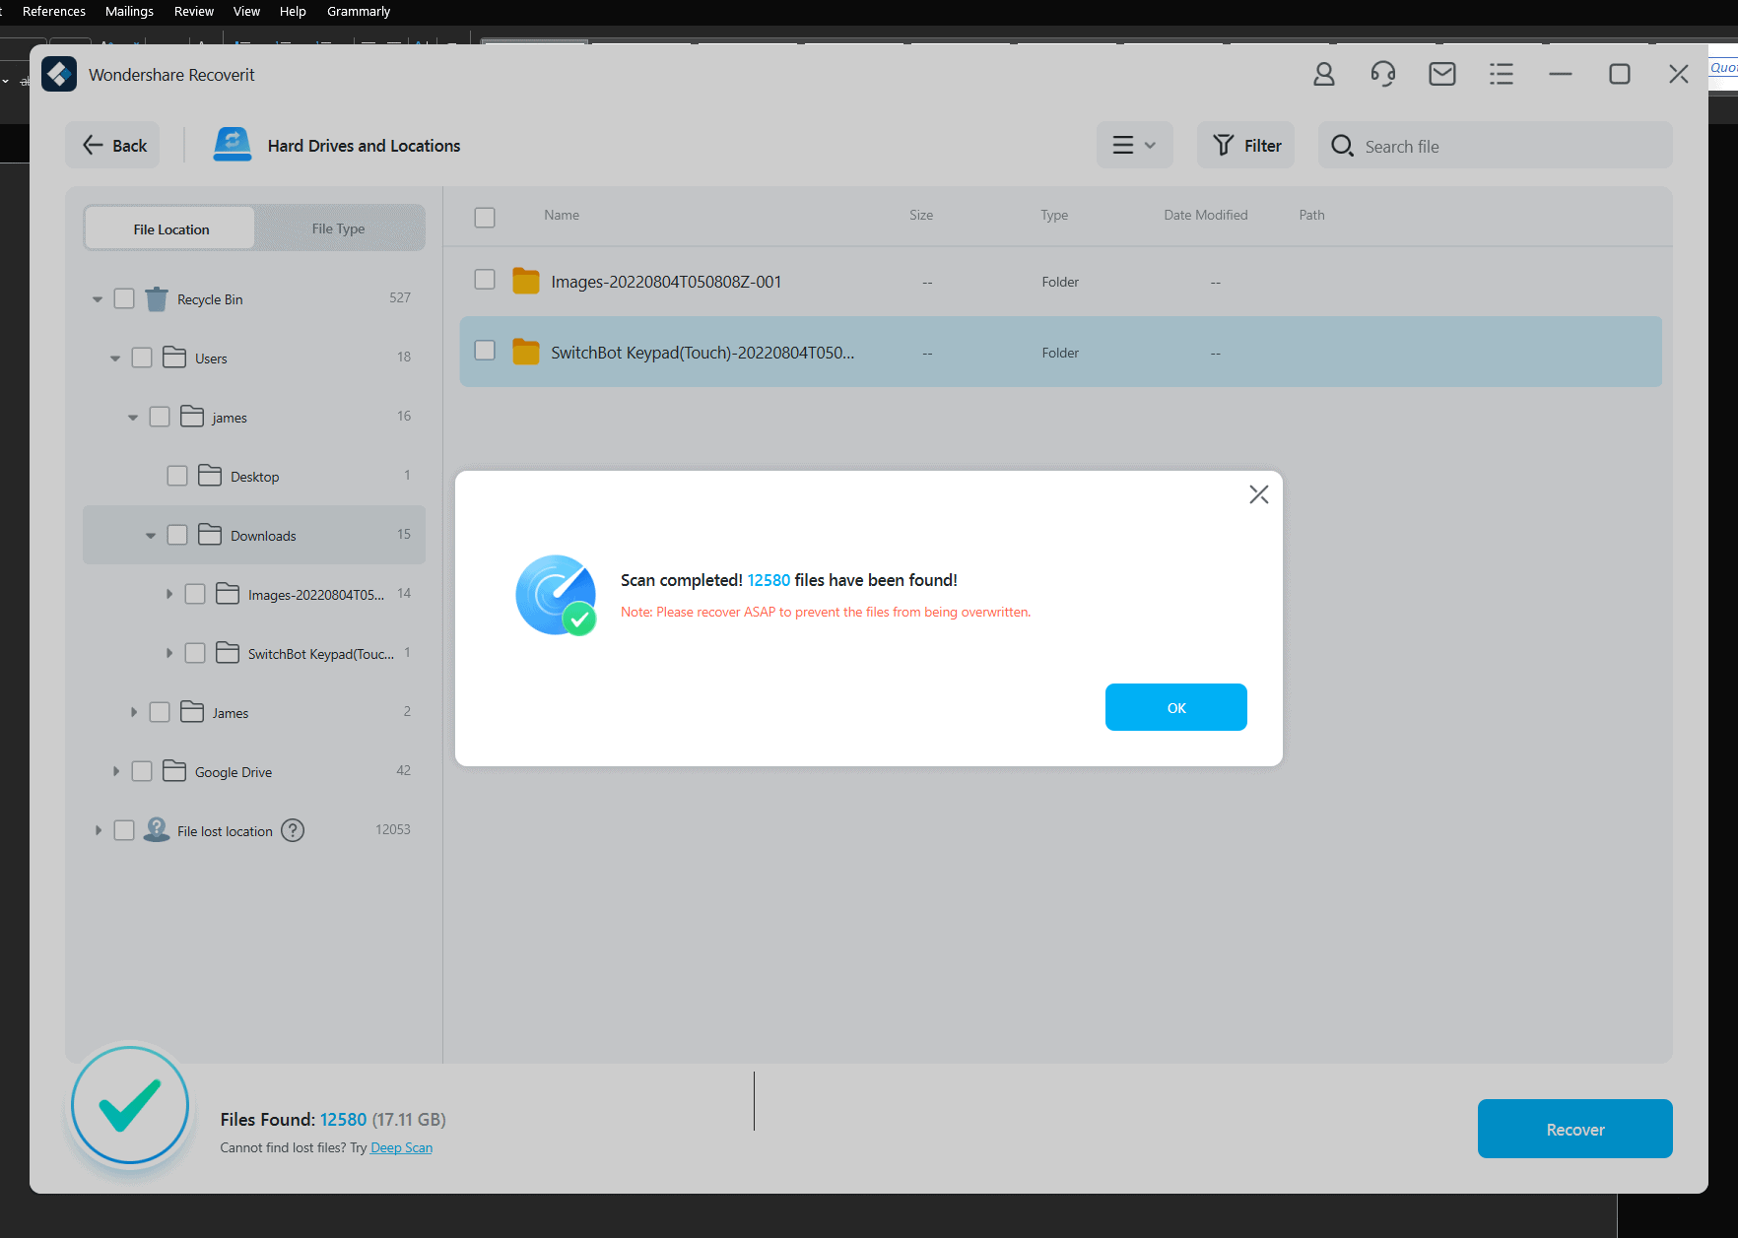Screen dimensions: 1738x1238
Task: Click the help question mark beside File lost location
Action: pyautogui.click(x=293, y=831)
